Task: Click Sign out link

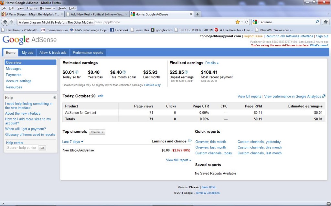Action: (x=322, y=36)
